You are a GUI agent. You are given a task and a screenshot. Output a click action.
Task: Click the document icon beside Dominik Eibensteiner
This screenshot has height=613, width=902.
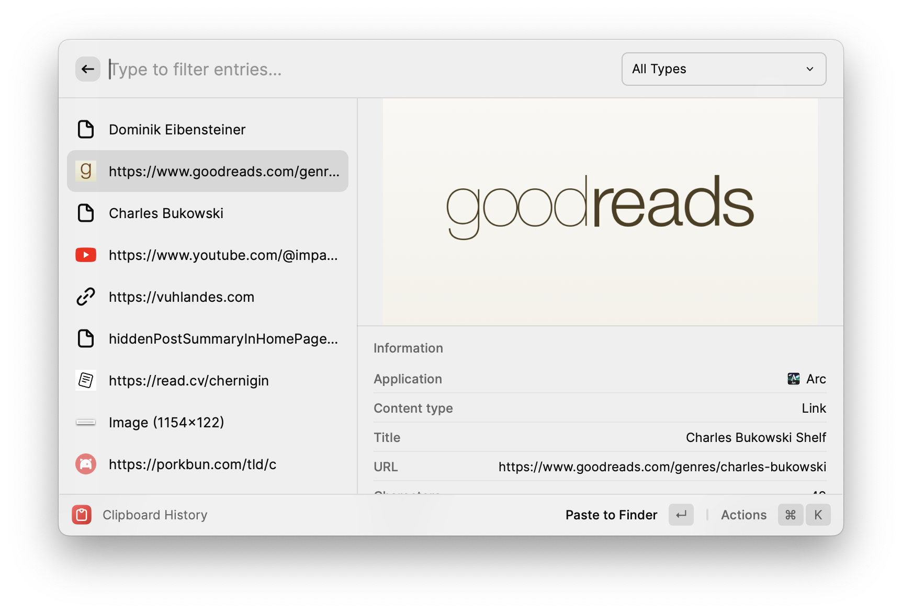click(86, 129)
